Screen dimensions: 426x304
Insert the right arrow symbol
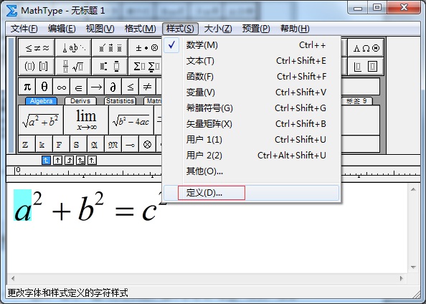(x=96, y=87)
